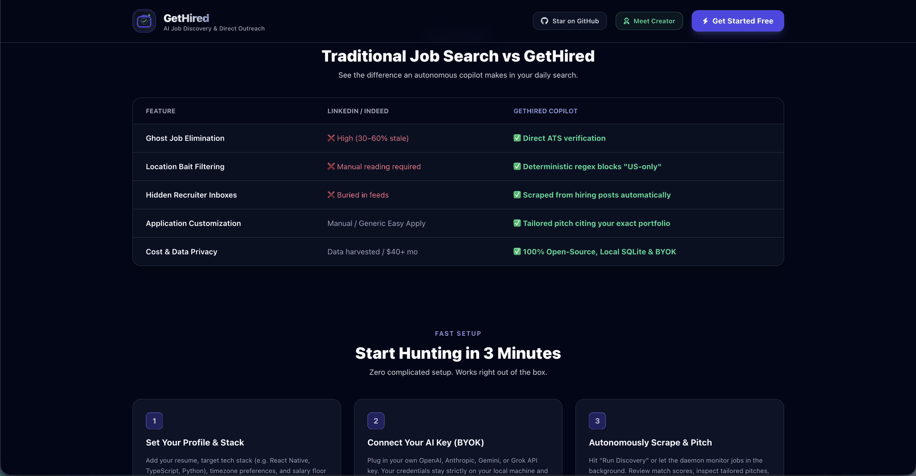The image size is (916, 476).
Task: Click the GetHired logo icon
Action: tap(144, 21)
